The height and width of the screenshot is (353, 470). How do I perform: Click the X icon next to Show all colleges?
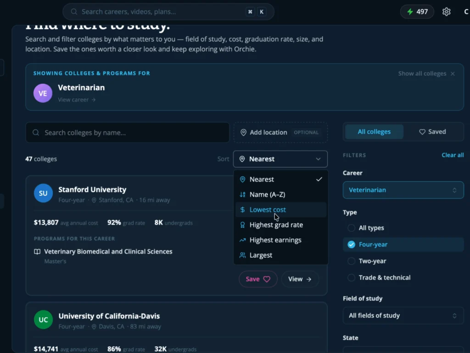tap(453, 74)
